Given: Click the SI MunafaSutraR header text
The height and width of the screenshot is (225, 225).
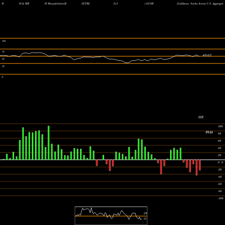Looking at the screenshot, I should coord(55,4).
